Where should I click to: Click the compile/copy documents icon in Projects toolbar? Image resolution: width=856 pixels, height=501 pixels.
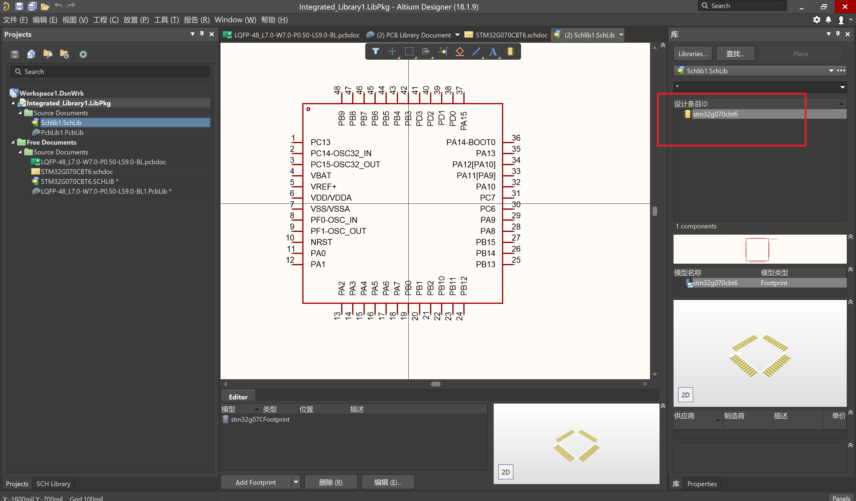pyautogui.click(x=31, y=54)
